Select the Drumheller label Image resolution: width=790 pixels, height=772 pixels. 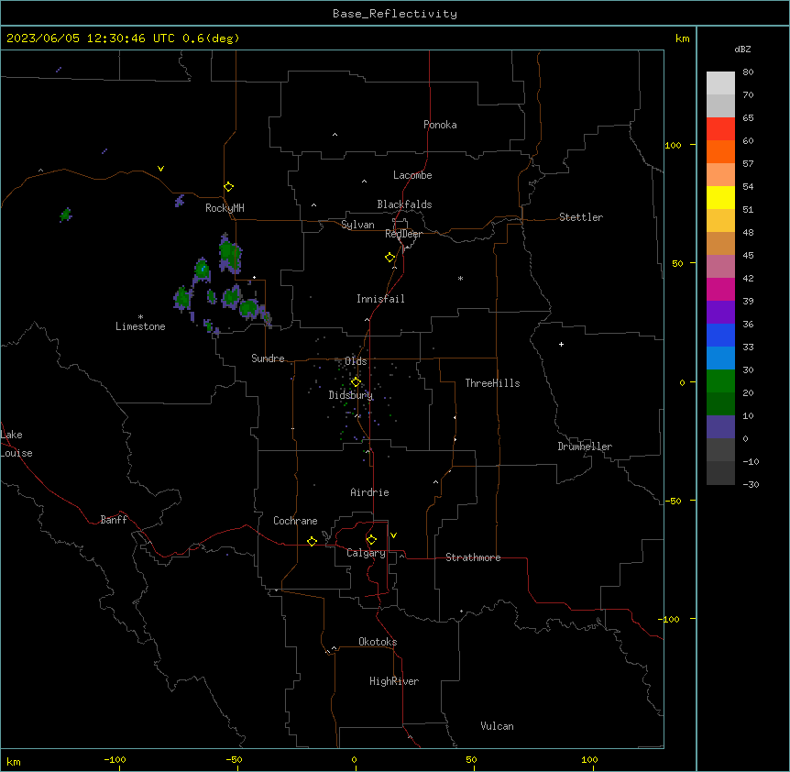(585, 447)
